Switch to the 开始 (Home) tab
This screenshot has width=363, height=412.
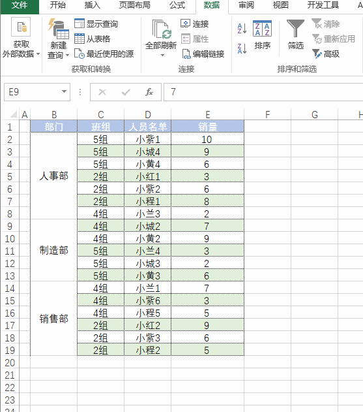tap(58, 5)
